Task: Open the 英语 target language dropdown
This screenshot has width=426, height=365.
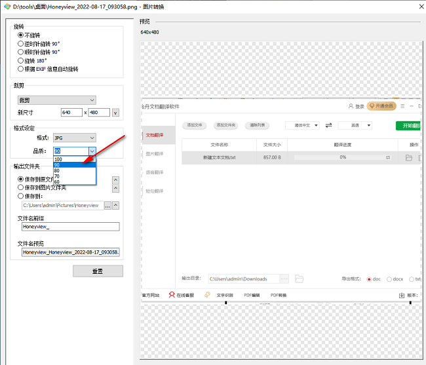Action: 355,125
